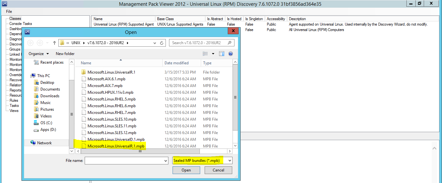This screenshot has width=442, height=183.
Task: Select the Microsoft.Linux.UniversalR.1.mpb file
Action: [116, 146]
